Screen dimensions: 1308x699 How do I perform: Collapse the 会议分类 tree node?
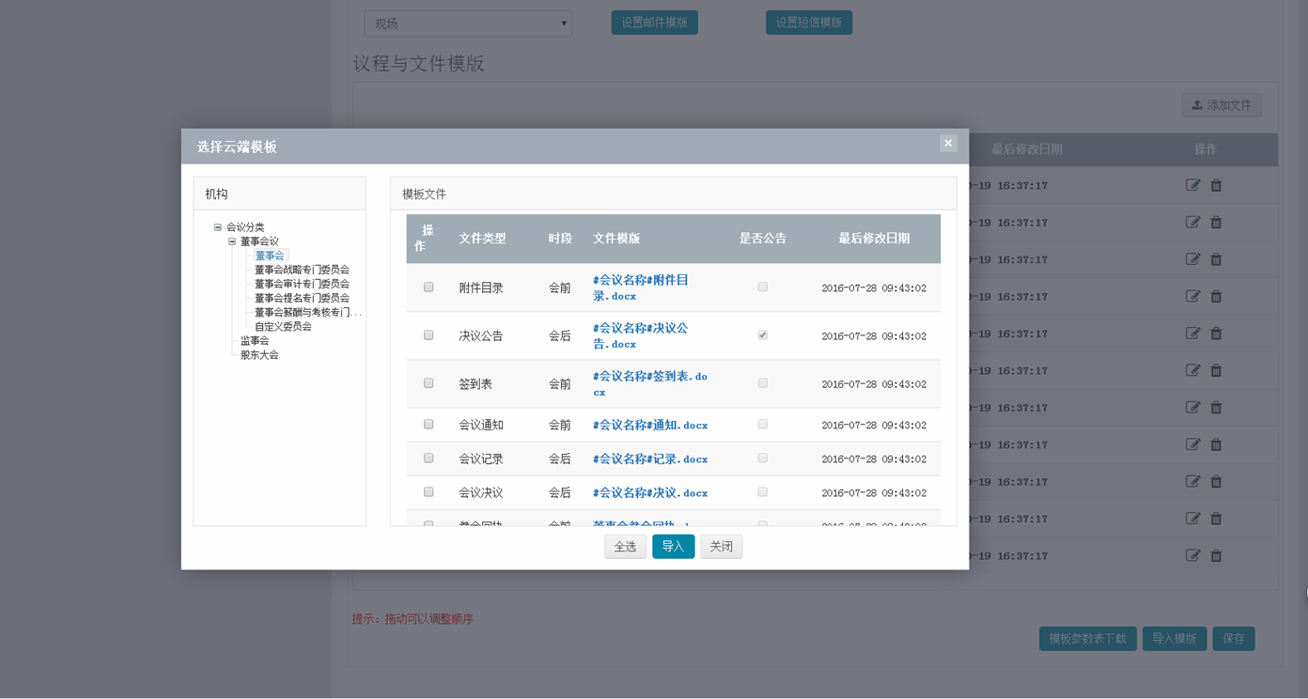(x=218, y=227)
